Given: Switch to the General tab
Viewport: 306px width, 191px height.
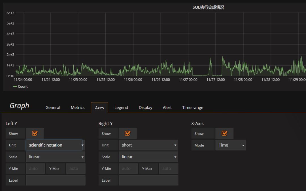Looking at the screenshot, I should click(x=53, y=108).
